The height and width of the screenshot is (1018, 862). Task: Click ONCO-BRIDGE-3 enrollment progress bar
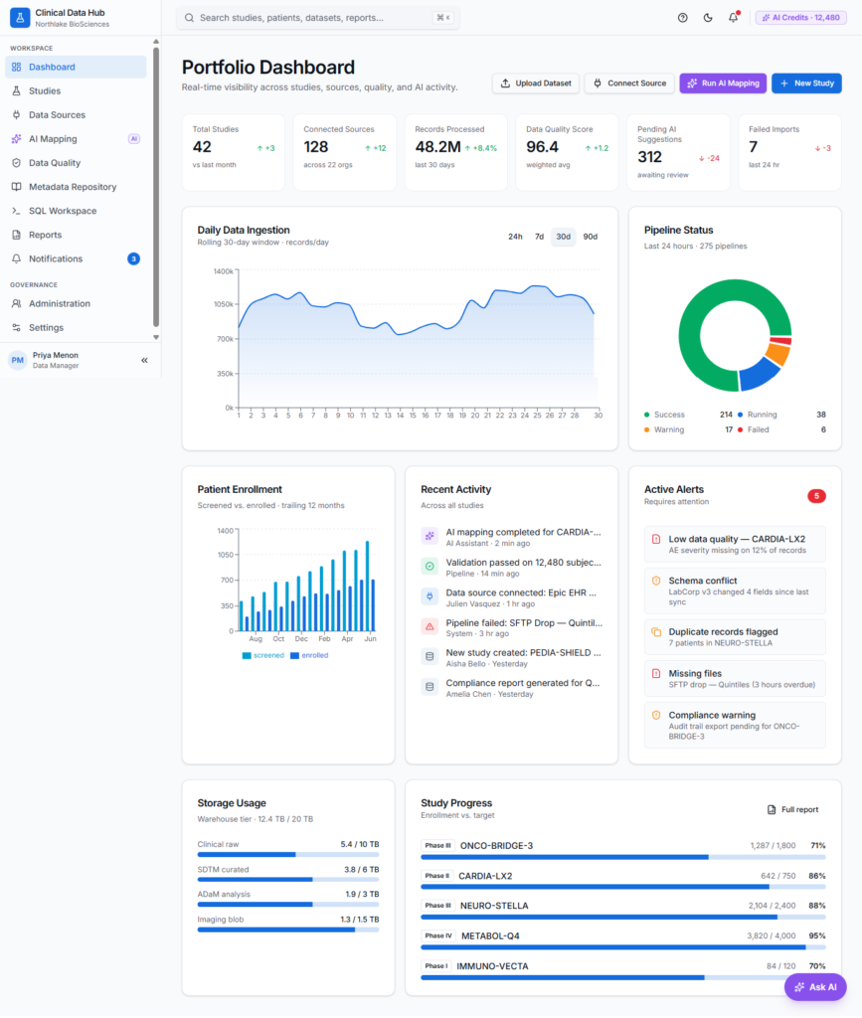[x=623, y=858]
